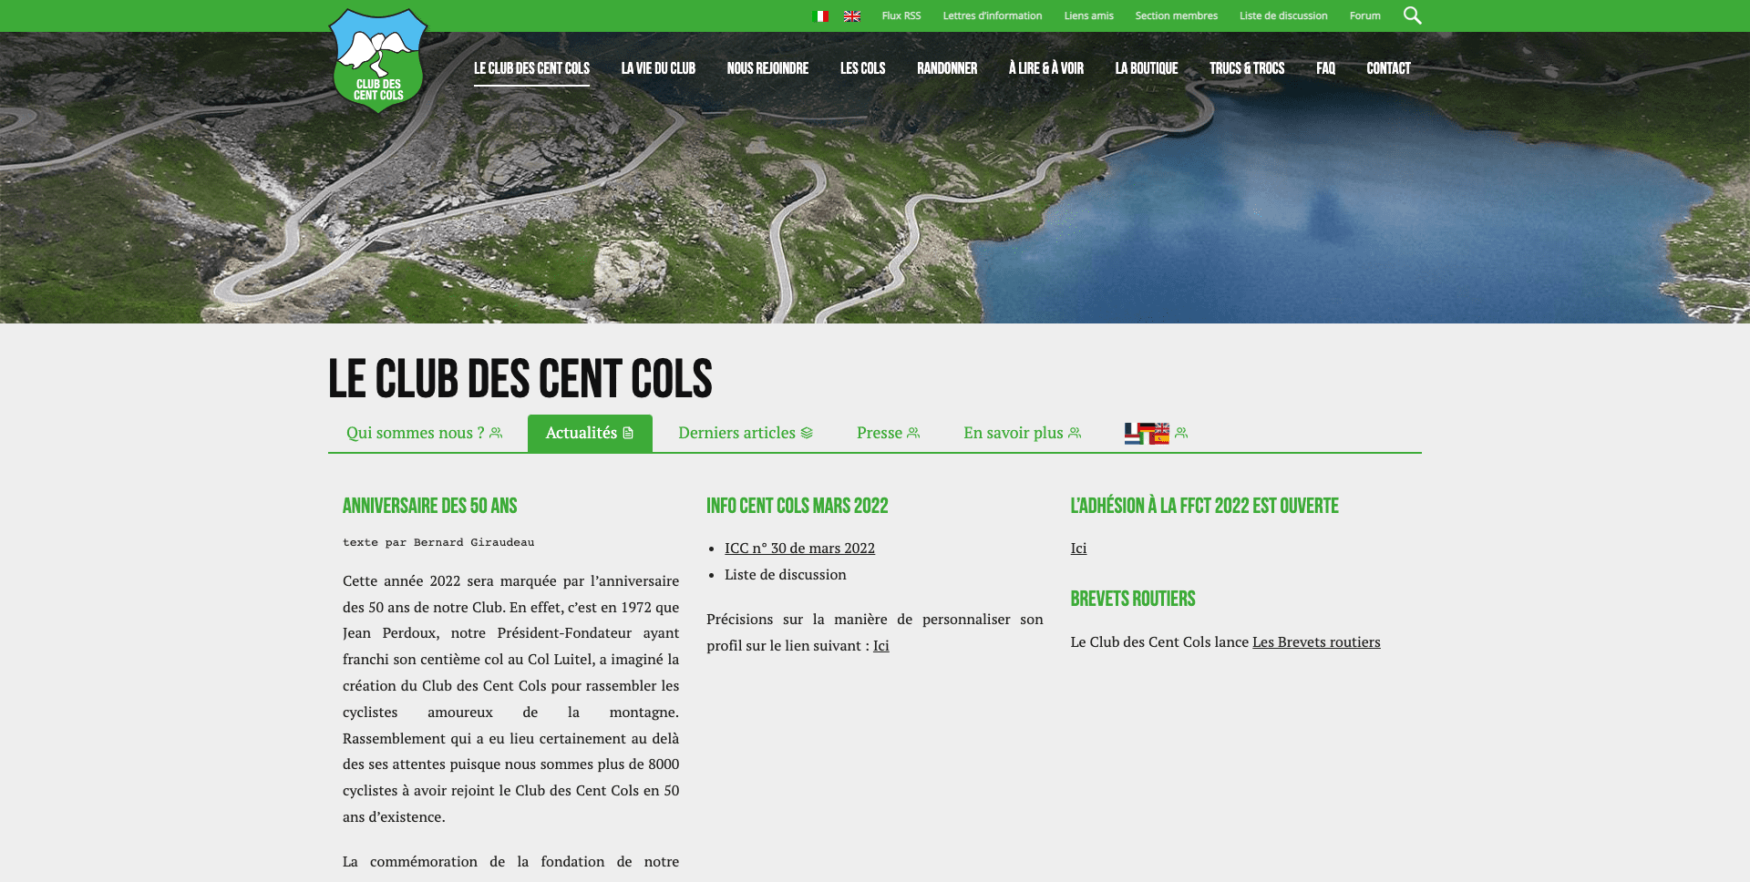Click the Club des Cent Cols logo

tap(378, 61)
